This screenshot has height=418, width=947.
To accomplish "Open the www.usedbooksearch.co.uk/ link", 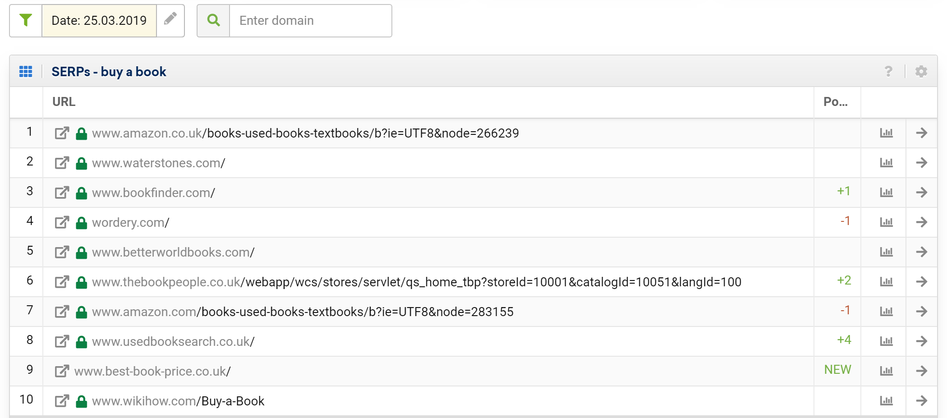I will 173,342.
